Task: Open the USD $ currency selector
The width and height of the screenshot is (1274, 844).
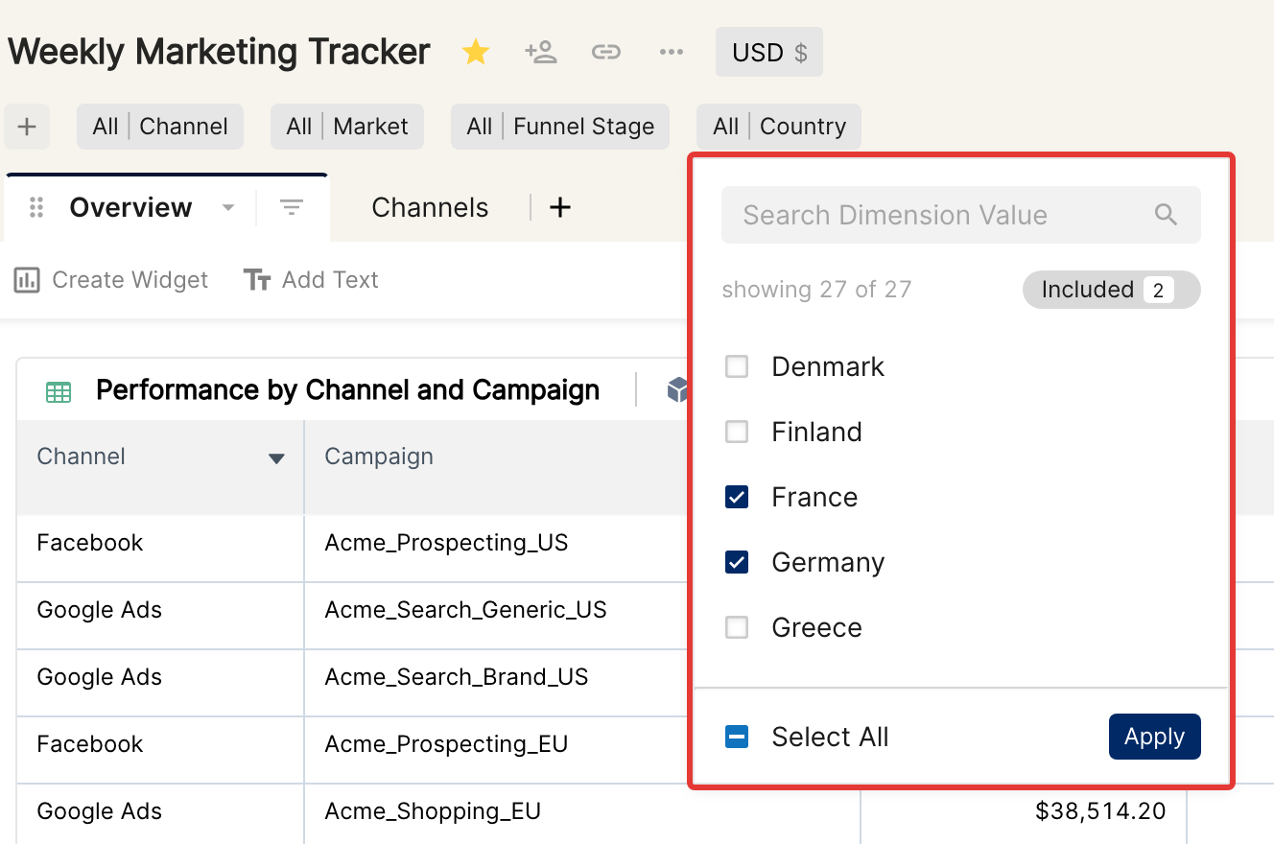Action: 769,52
